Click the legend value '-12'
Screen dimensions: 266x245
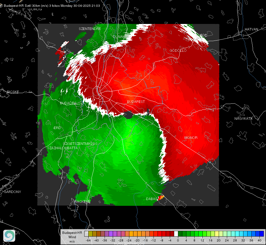click(x=153, y=240)
